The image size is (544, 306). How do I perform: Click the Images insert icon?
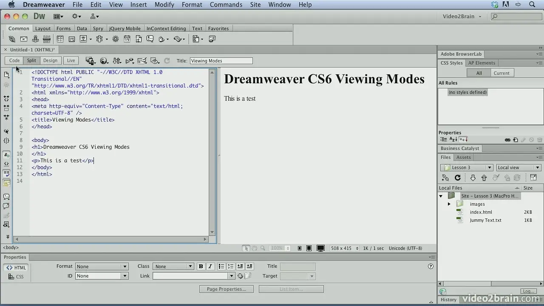point(83,39)
